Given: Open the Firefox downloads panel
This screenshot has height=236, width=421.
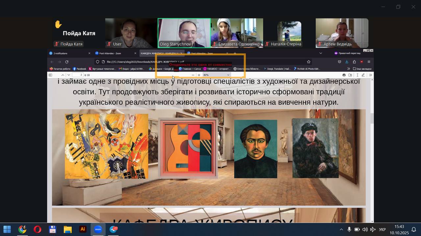Looking at the screenshot, I should click(x=347, y=62).
